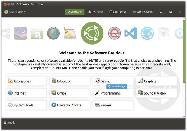Click the Ubuntu MATE logo in carousel
This screenshot has height=131, width=187.
click(92, 33)
